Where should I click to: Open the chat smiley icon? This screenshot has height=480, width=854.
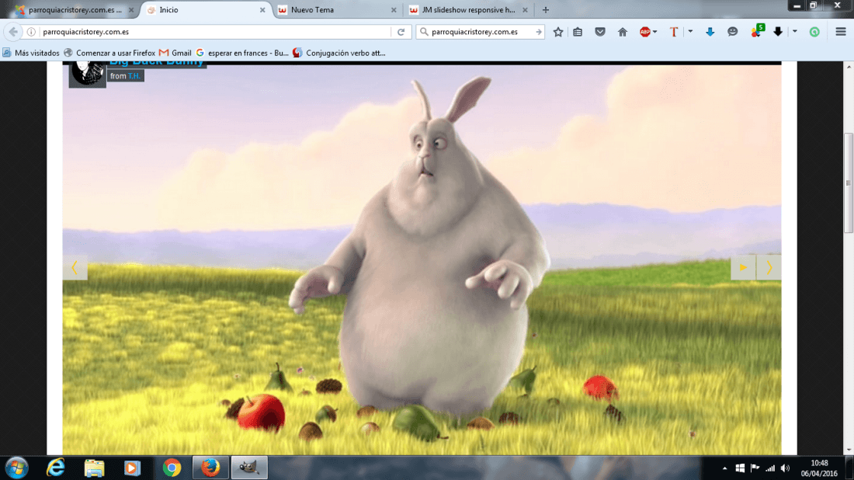733,32
